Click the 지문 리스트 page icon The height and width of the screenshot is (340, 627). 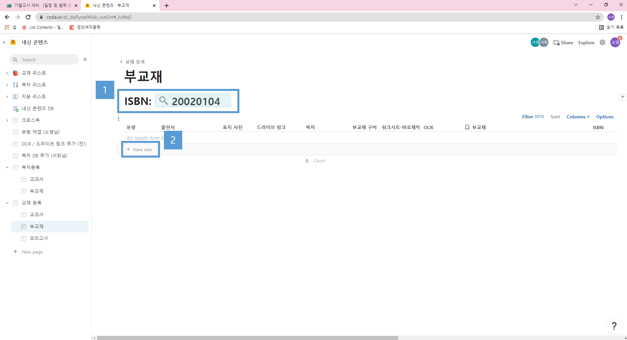15,96
